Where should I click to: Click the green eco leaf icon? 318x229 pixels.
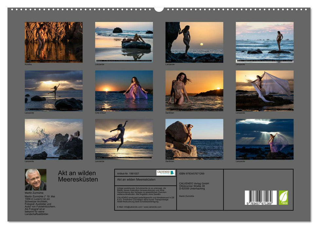pos(283,198)
